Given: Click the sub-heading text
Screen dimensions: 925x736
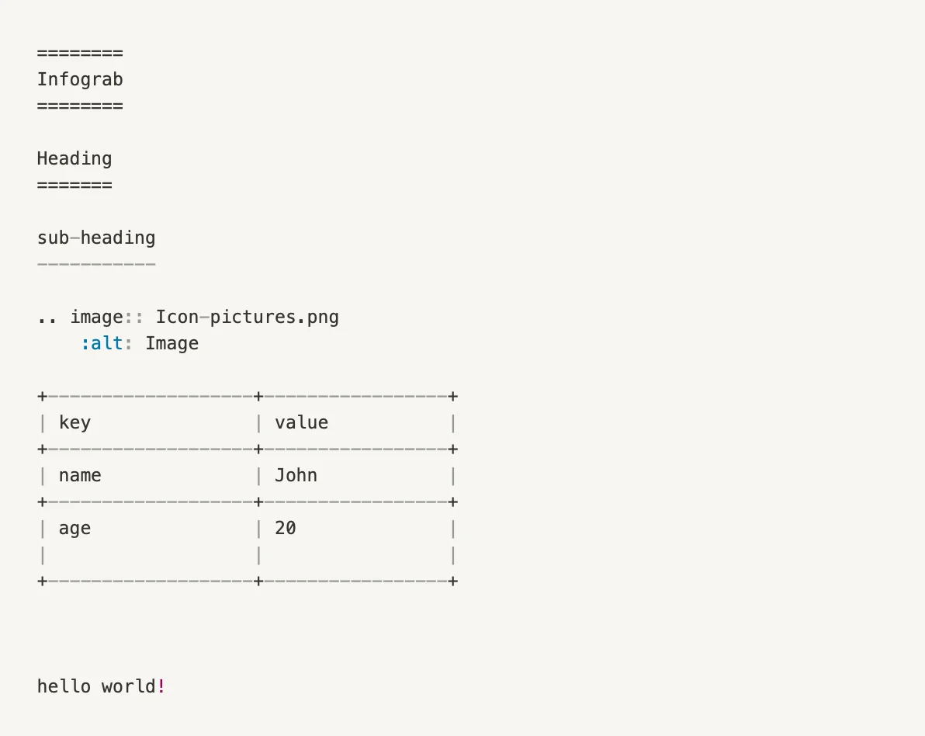Looking at the screenshot, I should tap(96, 238).
